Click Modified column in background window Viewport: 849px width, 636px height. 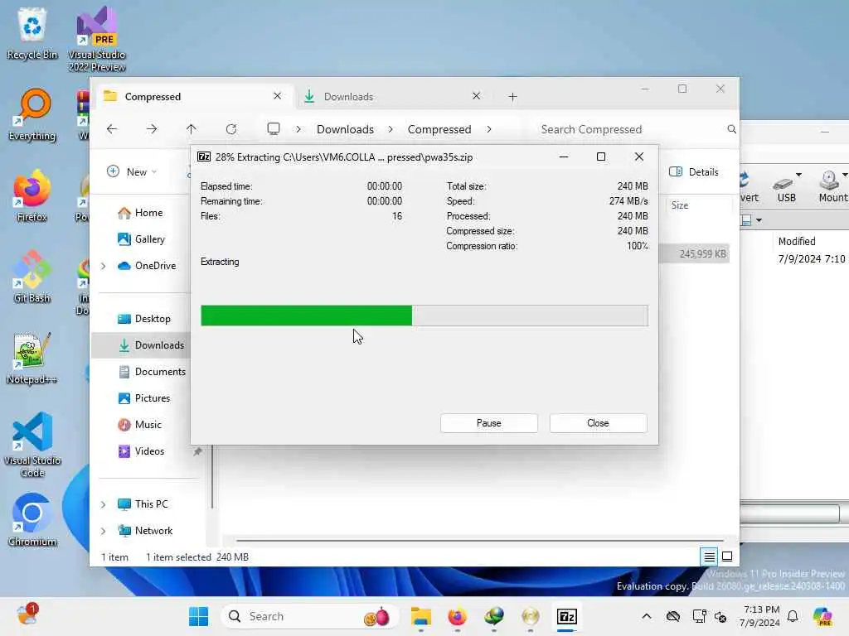point(797,241)
